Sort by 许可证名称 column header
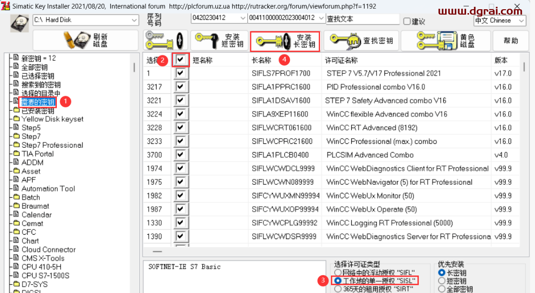Image resolution: width=535 pixels, height=293 pixels. click(x=341, y=60)
